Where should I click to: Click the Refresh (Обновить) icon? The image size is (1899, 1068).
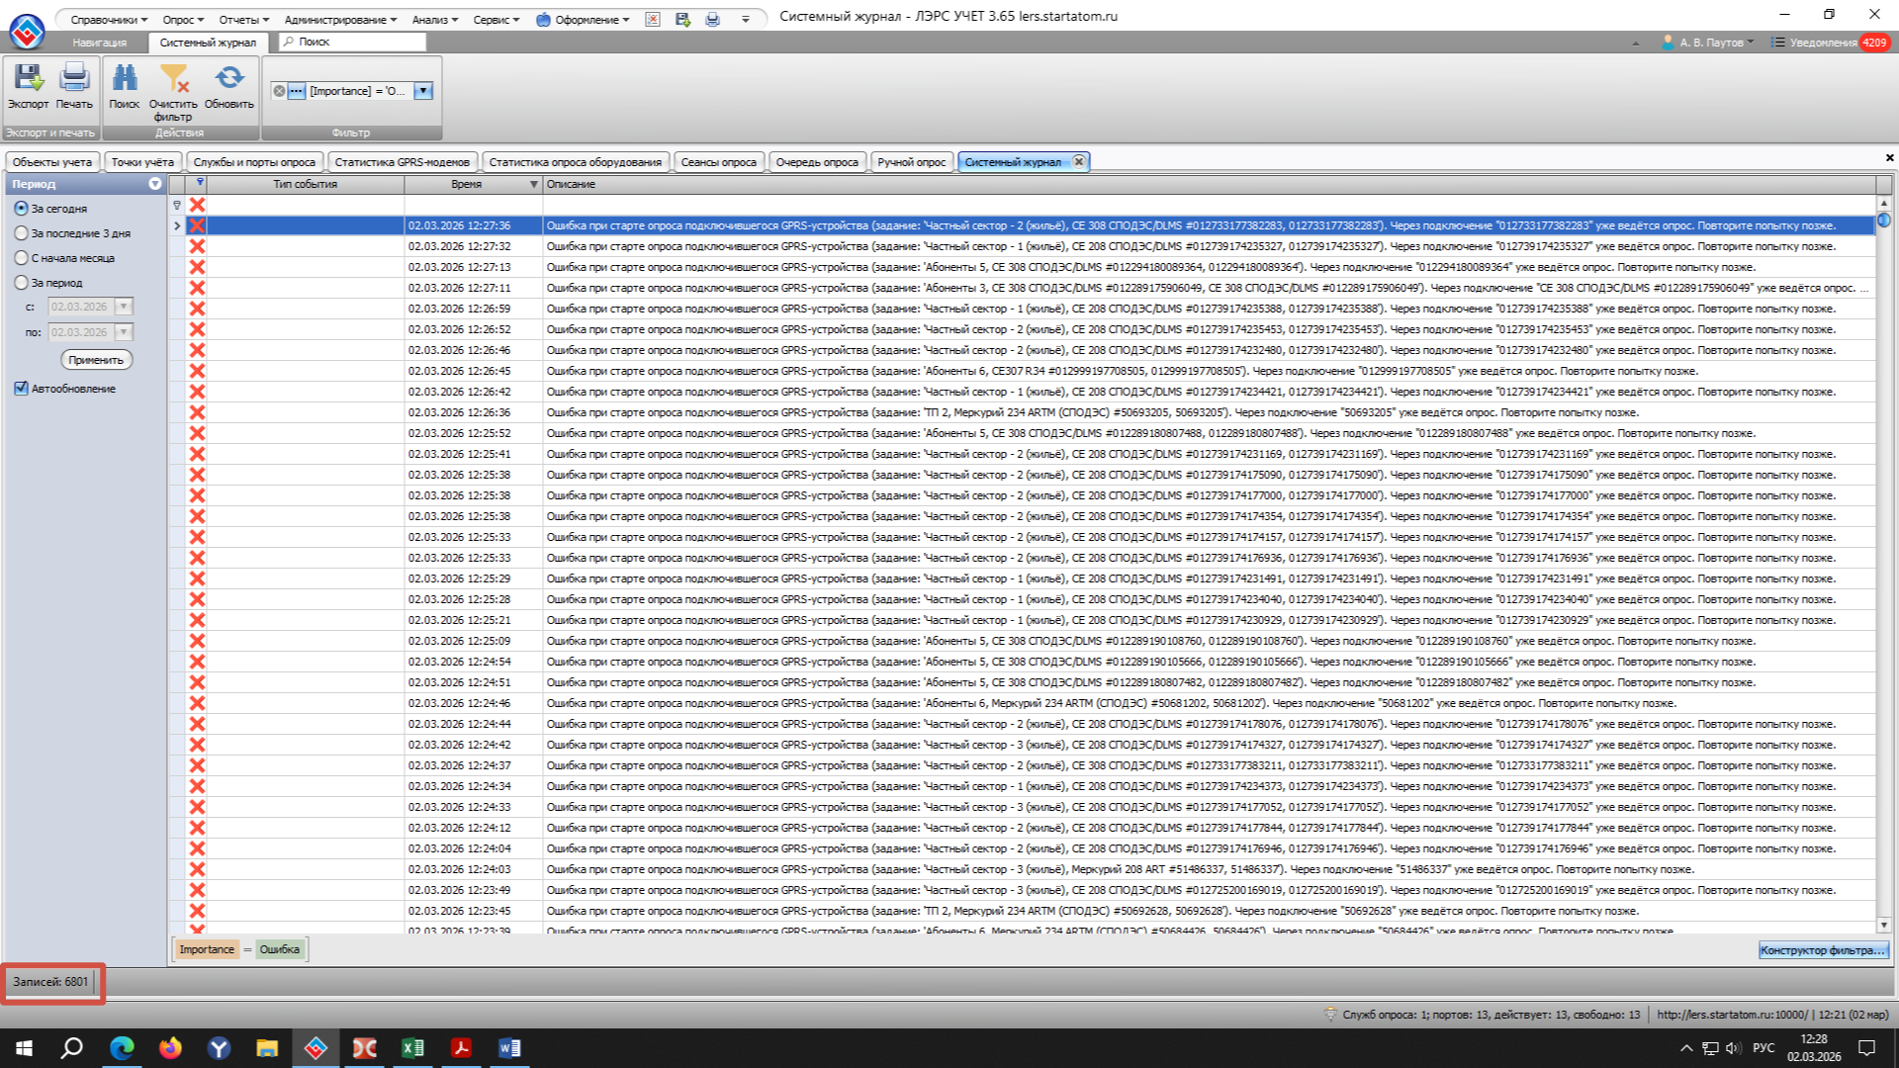[x=229, y=79]
